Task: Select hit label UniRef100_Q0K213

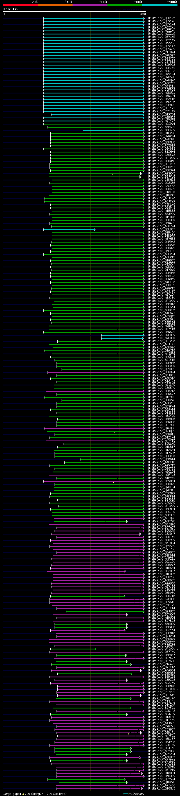Action: point(161,391)
